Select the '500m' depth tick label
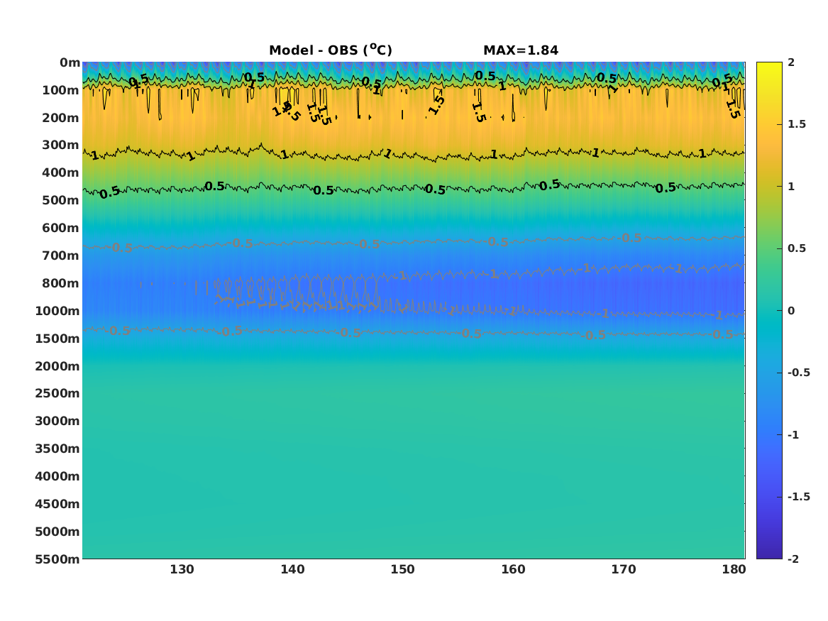 tap(61, 201)
